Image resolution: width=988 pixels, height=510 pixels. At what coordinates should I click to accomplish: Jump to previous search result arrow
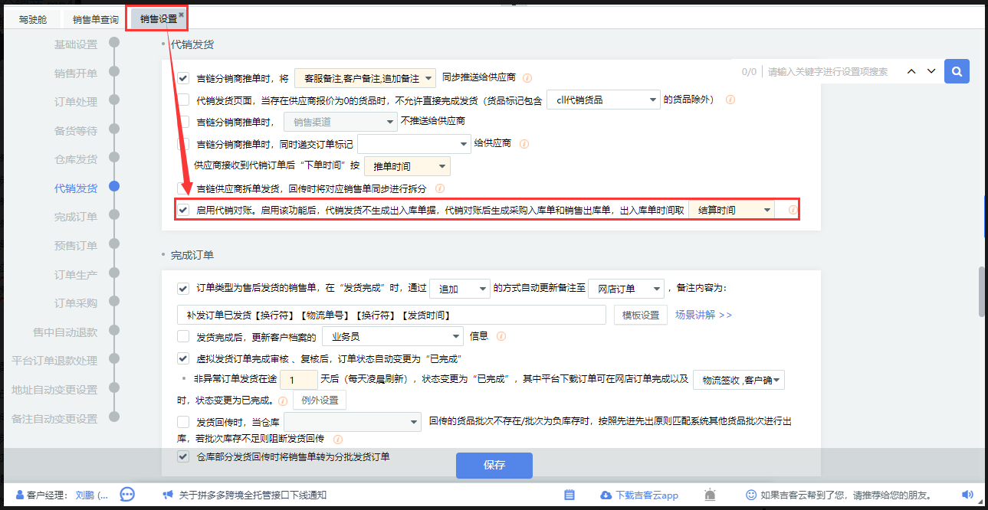pos(911,71)
